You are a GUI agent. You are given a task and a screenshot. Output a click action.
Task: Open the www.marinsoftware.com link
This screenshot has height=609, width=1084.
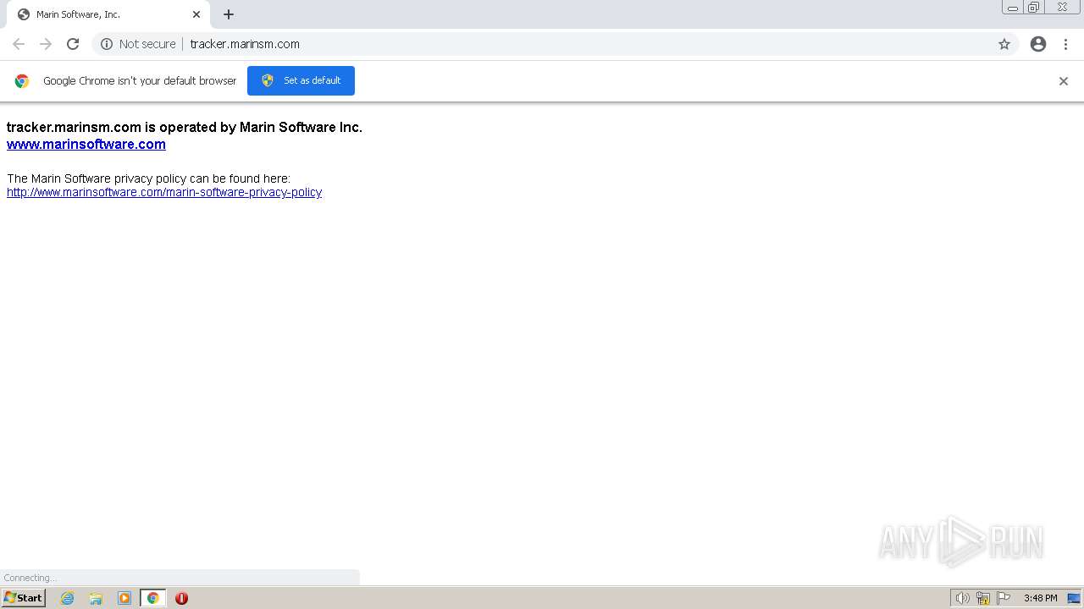[86, 144]
